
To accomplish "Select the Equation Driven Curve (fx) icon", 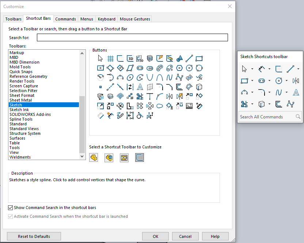I will 199,77.
